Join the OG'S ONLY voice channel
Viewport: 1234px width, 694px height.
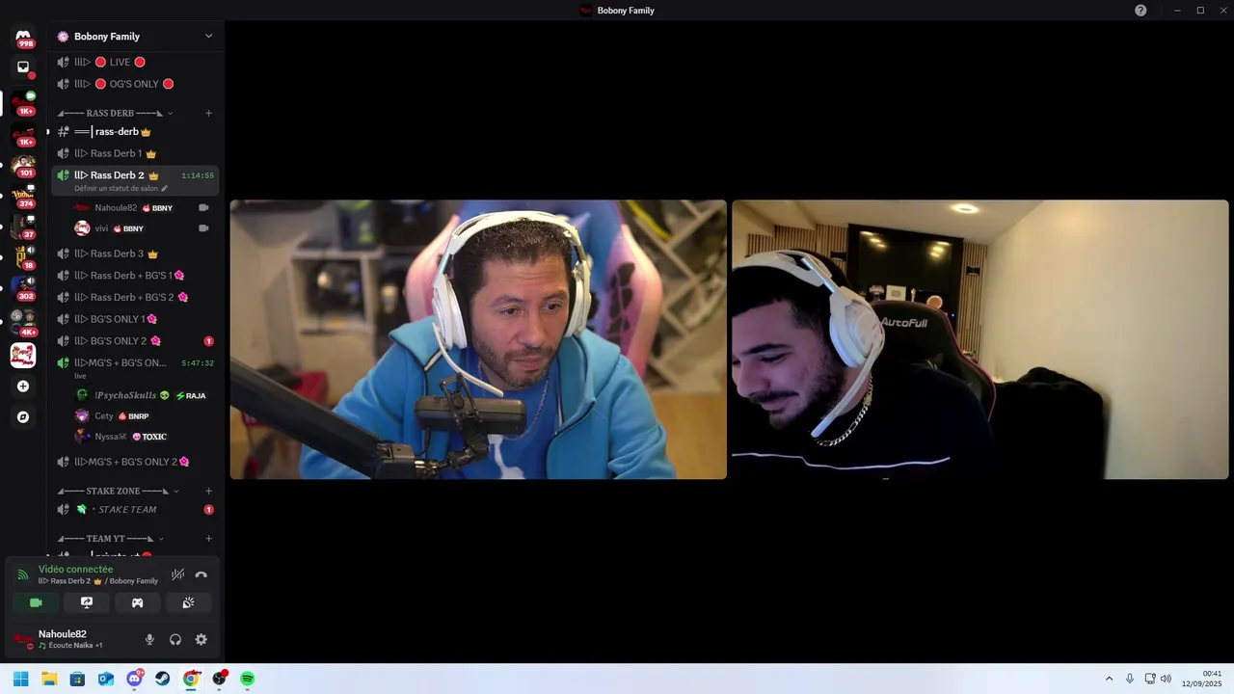135,84
